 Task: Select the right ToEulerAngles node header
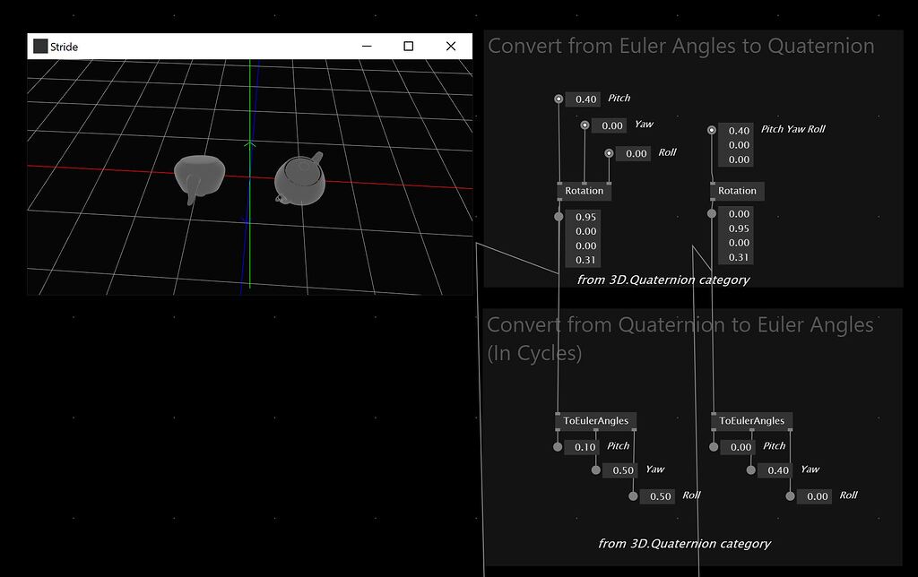click(751, 420)
